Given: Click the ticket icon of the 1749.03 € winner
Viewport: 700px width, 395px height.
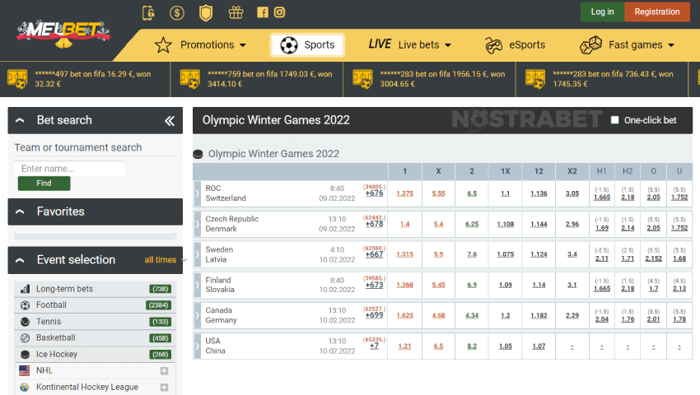Looking at the screenshot, I should click(189, 79).
